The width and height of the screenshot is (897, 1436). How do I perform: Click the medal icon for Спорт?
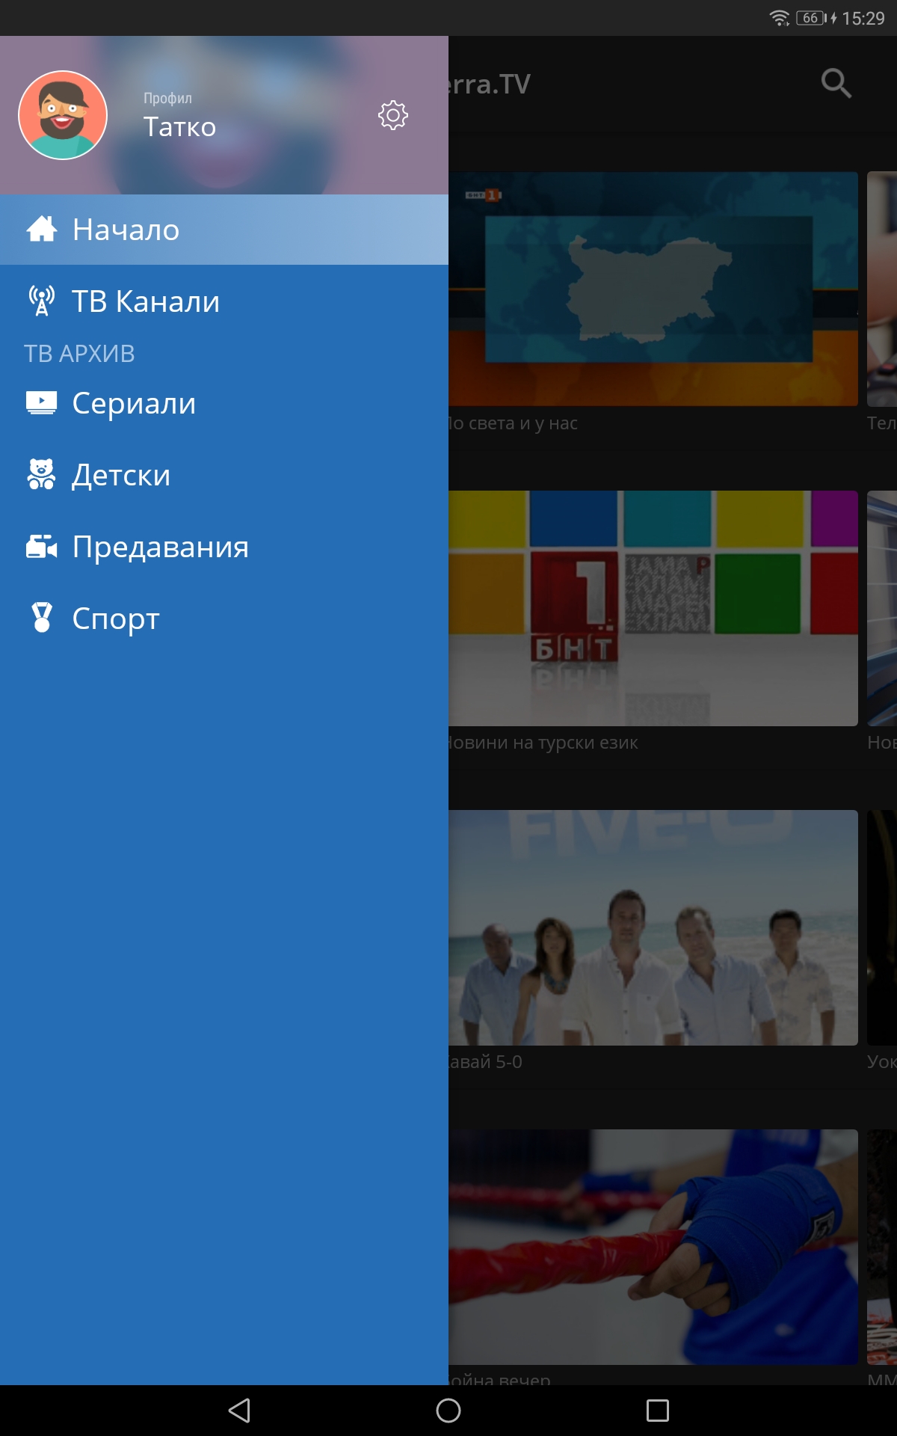pyautogui.click(x=42, y=618)
